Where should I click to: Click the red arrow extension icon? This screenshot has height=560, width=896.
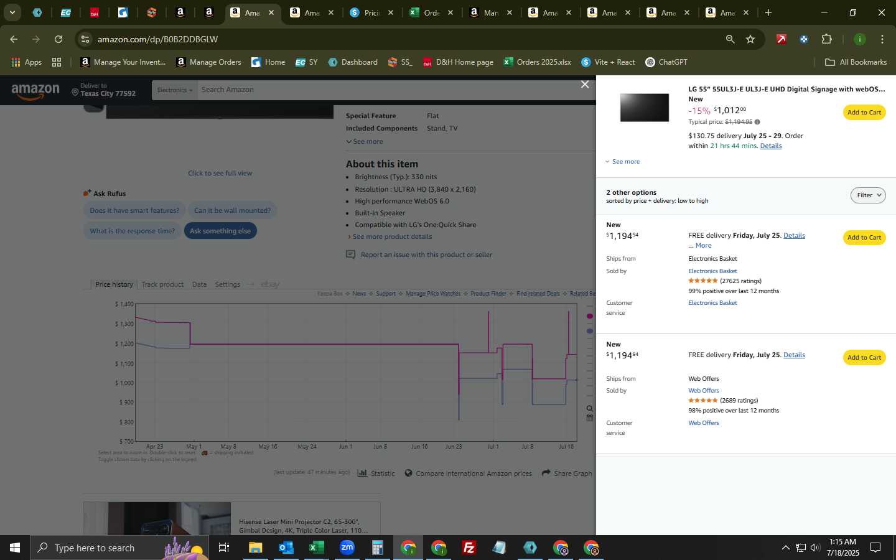click(782, 39)
